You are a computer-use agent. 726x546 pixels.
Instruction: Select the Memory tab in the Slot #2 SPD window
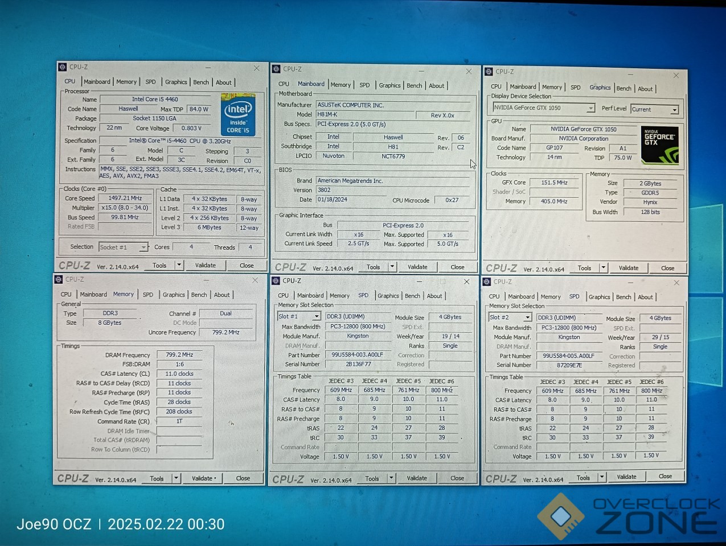point(551,297)
